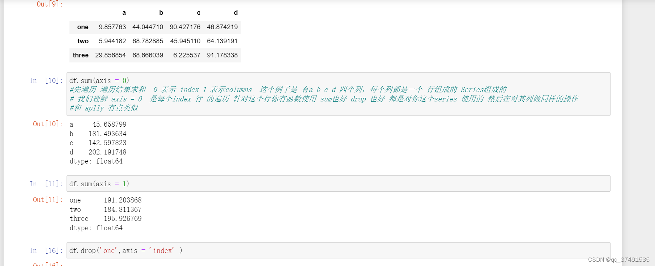Select the Out[9]: prompt label
The height and width of the screenshot is (266, 655).
pos(50,4)
